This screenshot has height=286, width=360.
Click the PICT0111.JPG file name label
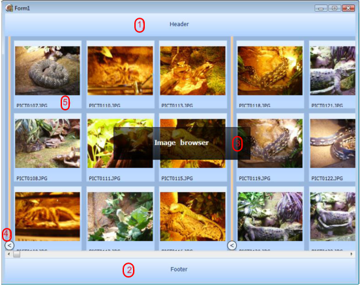(x=104, y=178)
